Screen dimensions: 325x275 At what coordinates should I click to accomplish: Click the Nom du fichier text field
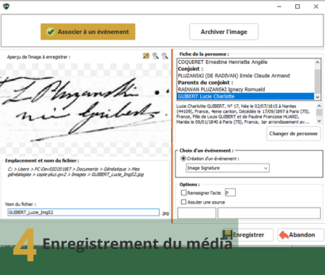click(83, 212)
